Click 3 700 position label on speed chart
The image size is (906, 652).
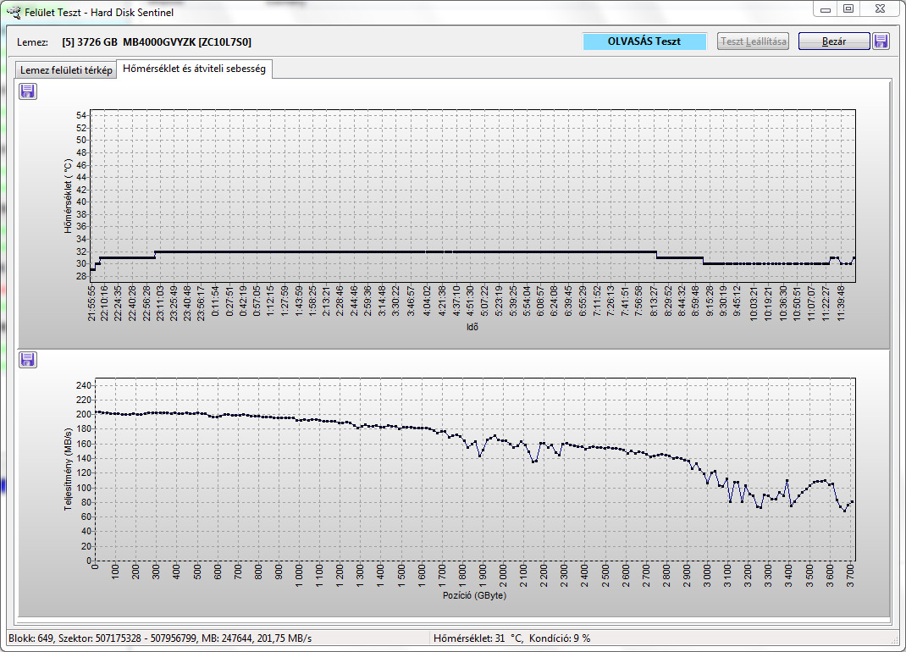pos(850,577)
